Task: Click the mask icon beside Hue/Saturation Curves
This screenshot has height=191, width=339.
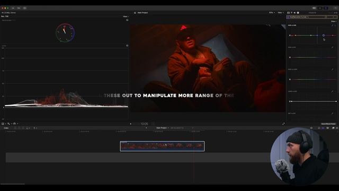Action: coord(326,17)
